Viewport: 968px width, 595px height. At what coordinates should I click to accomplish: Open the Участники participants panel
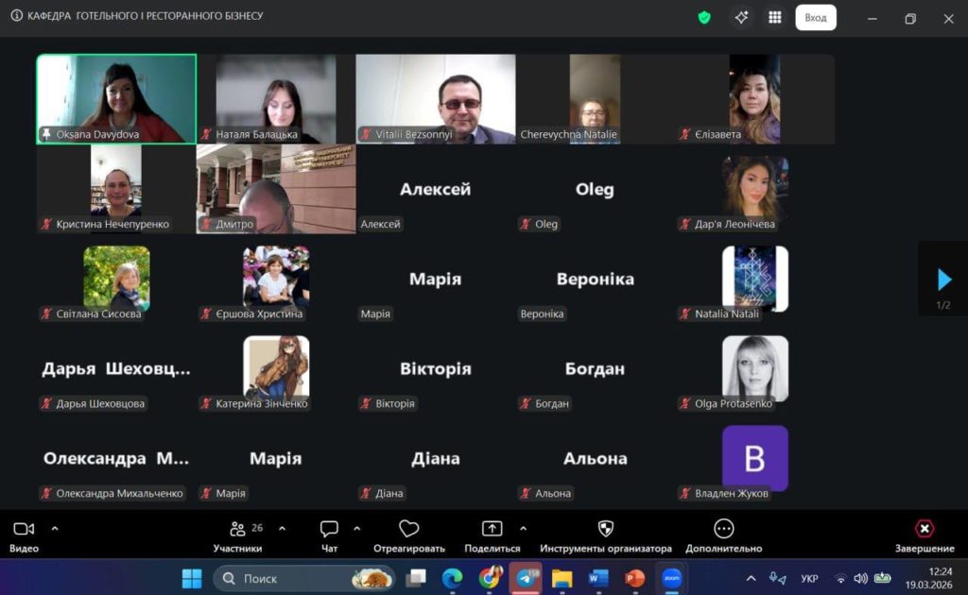[x=238, y=529]
